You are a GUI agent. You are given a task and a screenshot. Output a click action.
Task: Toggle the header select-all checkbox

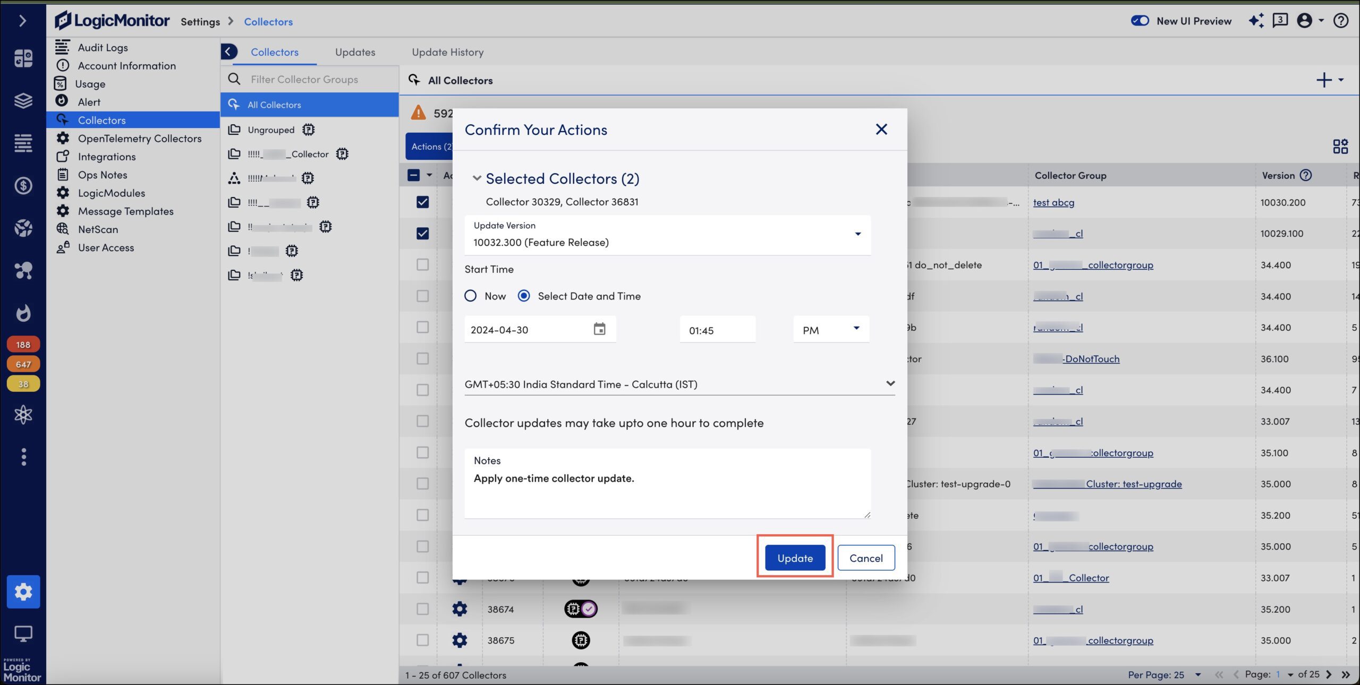[413, 175]
